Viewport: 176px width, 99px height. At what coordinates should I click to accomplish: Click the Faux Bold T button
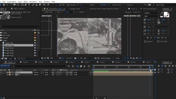click(148, 38)
